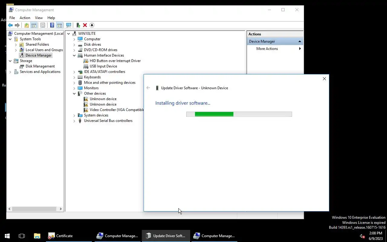This screenshot has width=387, height=242.
Task: Click Scan for hardware changes monitor icon
Action: coord(69,25)
